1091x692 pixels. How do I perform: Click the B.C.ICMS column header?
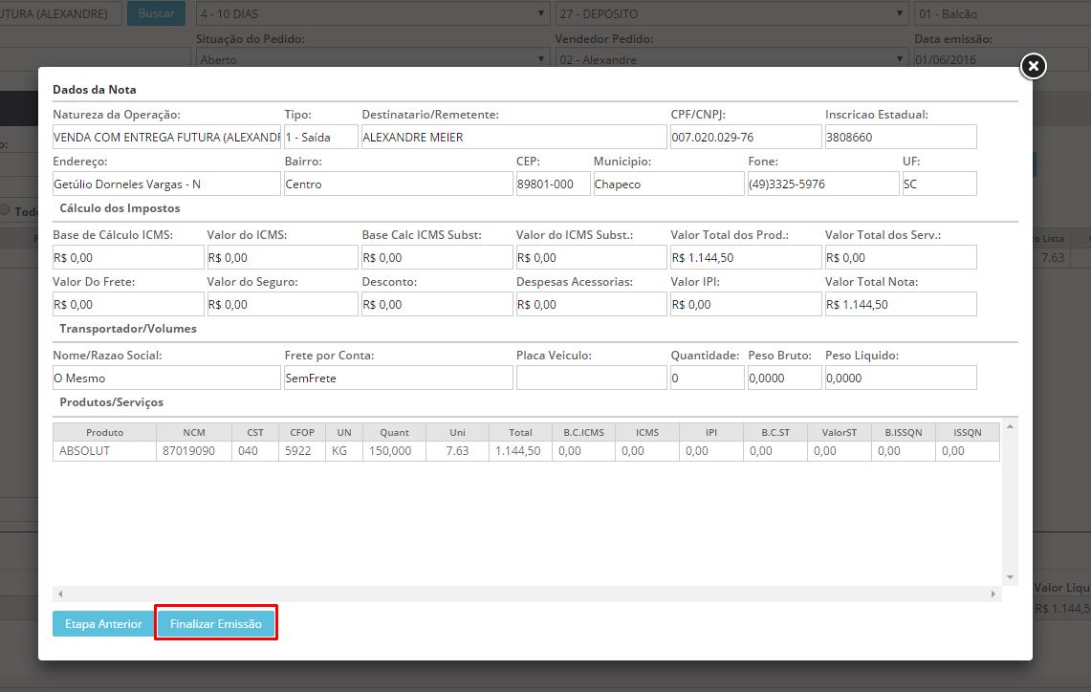pyautogui.click(x=584, y=432)
